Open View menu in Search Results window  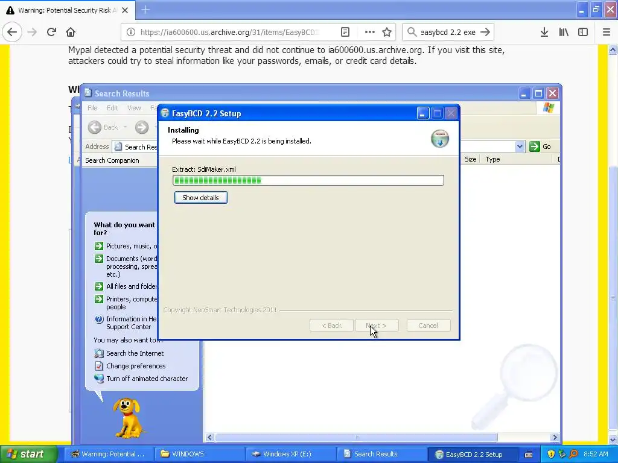click(134, 108)
